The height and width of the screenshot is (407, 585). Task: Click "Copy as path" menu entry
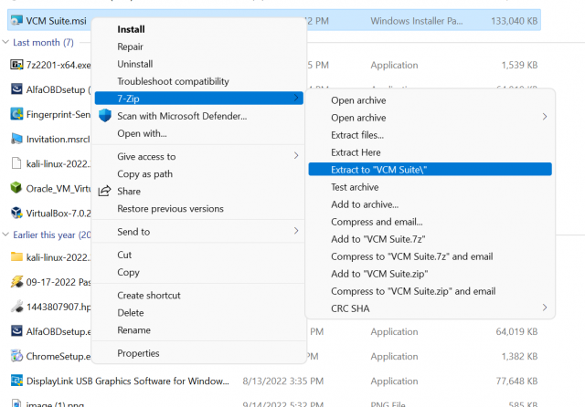coord(144,173)
